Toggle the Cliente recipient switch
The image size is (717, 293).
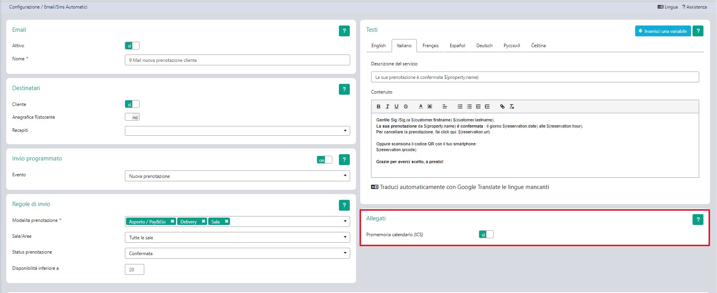[x=132, y=104]
